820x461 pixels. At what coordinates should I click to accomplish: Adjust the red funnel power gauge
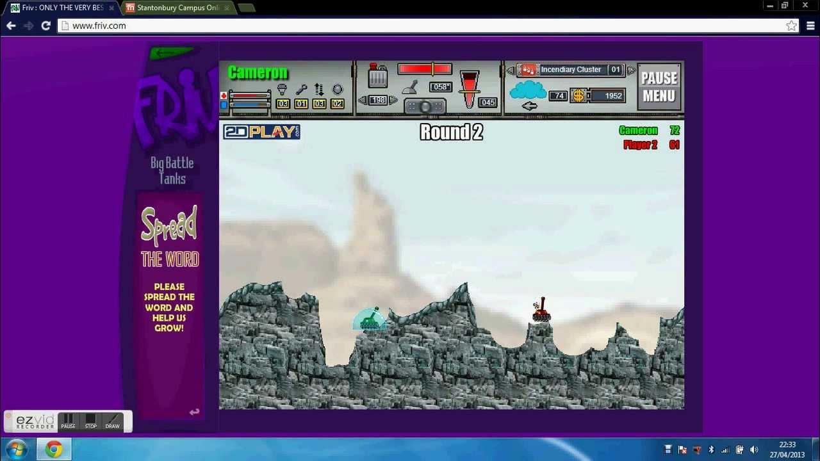(x=470, y=89)
